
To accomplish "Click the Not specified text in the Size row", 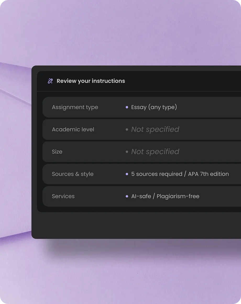I will click(155, 151).
